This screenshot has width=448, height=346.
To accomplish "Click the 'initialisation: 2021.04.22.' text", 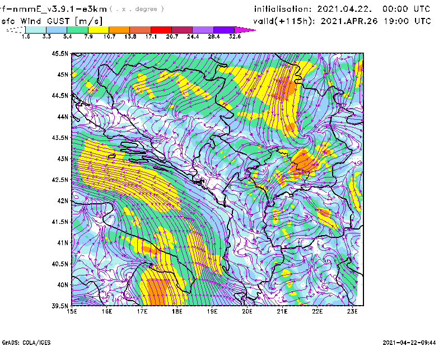I will tap(313, 9).
